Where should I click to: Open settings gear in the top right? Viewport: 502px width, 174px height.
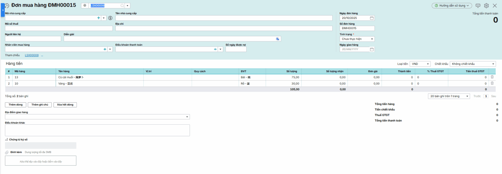coord(486,6)
